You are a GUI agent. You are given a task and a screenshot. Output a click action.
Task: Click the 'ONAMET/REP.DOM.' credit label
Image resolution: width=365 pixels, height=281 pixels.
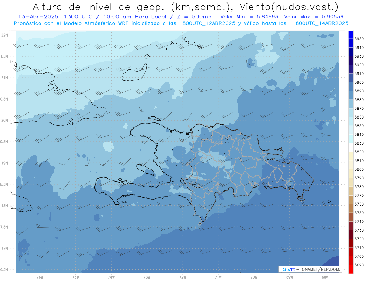321,269
